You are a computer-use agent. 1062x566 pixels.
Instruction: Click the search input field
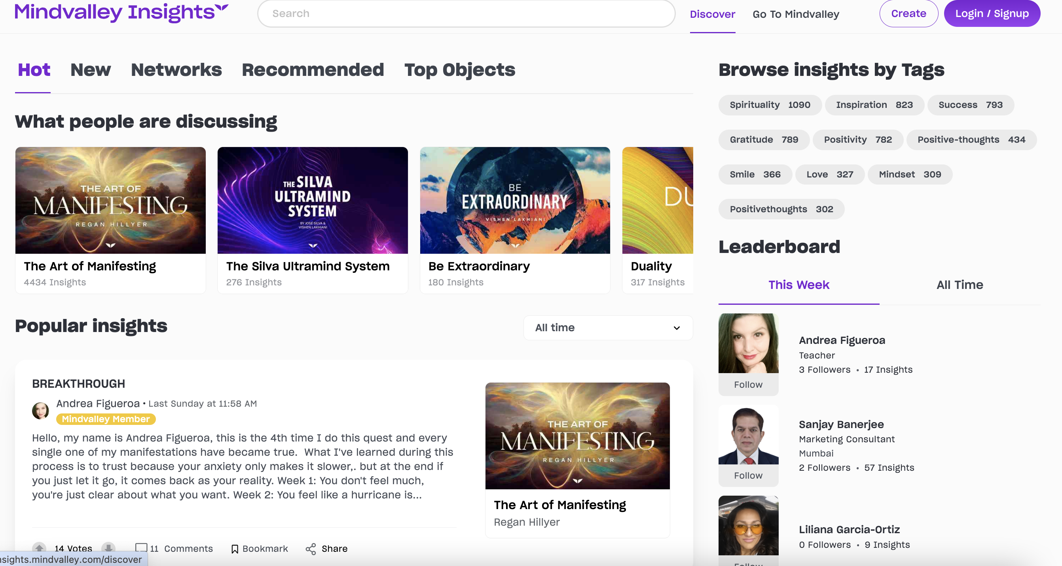(465, 13)
